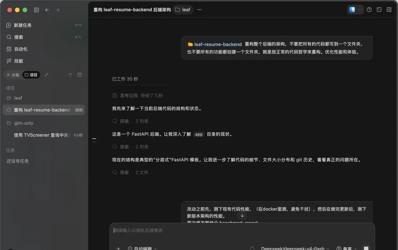Open the leaf-resume-backend folder link
Screen dimensions: 398x250
point(215,44)
